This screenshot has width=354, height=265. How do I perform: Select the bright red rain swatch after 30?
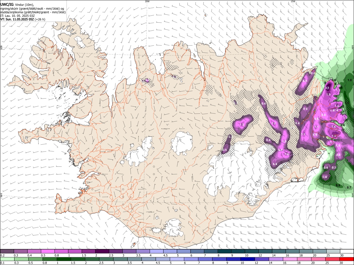(347, 259)
